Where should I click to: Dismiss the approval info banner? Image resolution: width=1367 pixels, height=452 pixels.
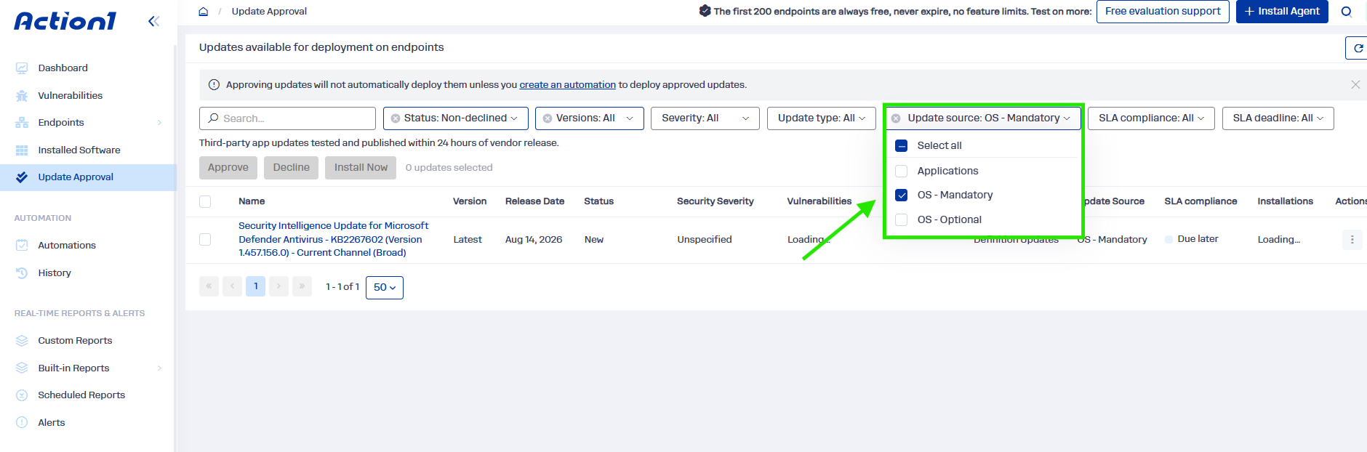click(1355, 85)
